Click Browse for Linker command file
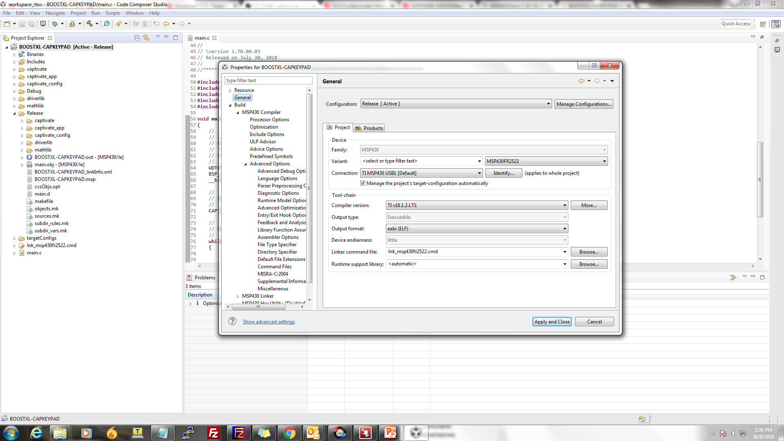 click(589, 252)
